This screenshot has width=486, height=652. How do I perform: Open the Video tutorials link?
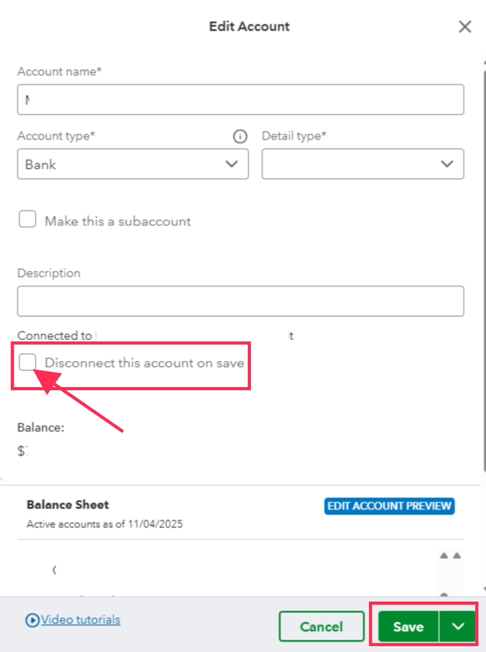tap(80, 619)
